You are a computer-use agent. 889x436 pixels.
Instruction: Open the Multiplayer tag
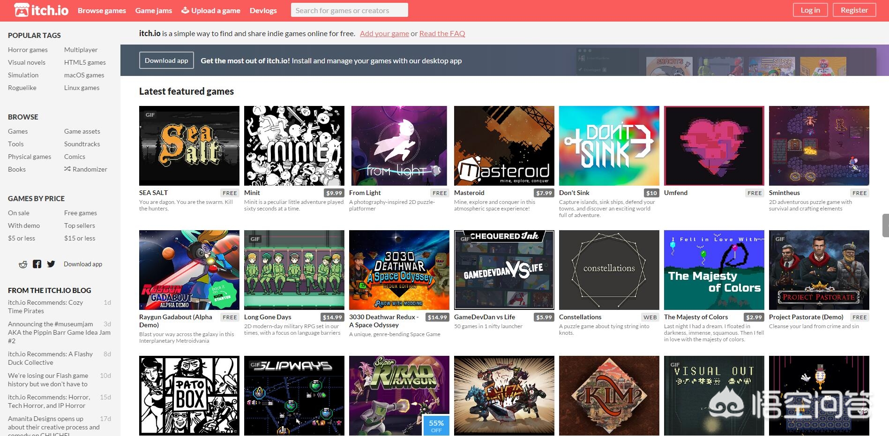[x=81, y=50]
